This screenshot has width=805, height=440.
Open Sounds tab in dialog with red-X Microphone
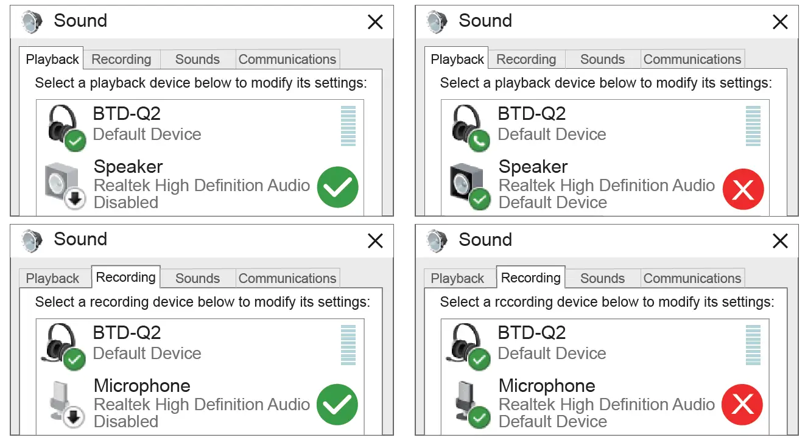pos(602,279)
